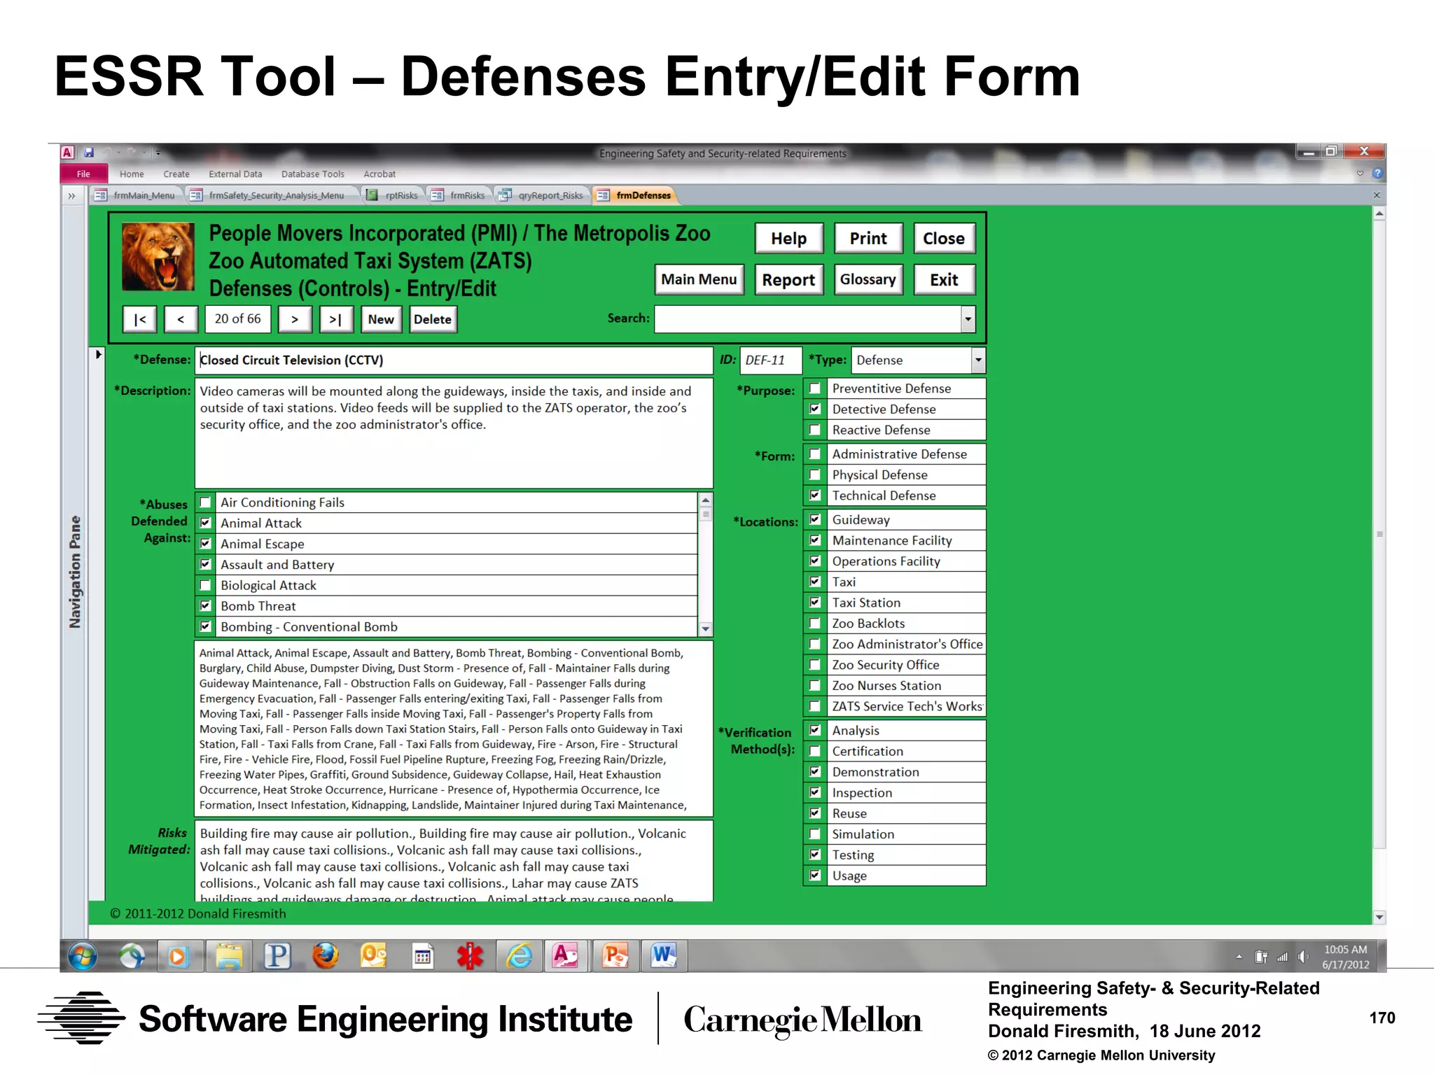Click the lion logo image on the form
The height and width of the screenshot is (1075, 1434).
point(158,256)
